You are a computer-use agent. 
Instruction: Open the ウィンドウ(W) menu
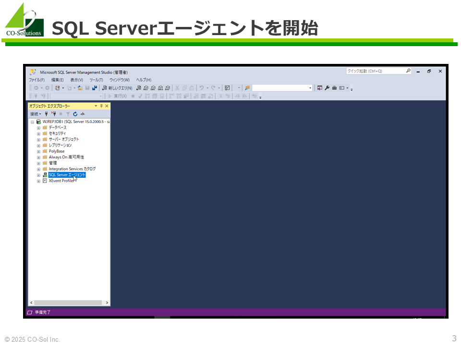pos(120,80)
